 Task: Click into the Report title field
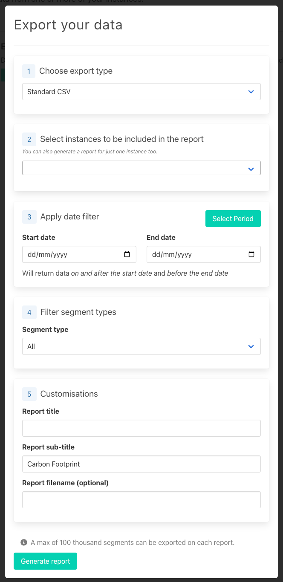pos(141,428)
